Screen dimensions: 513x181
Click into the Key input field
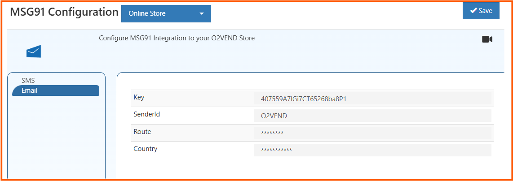click(372, 99)
